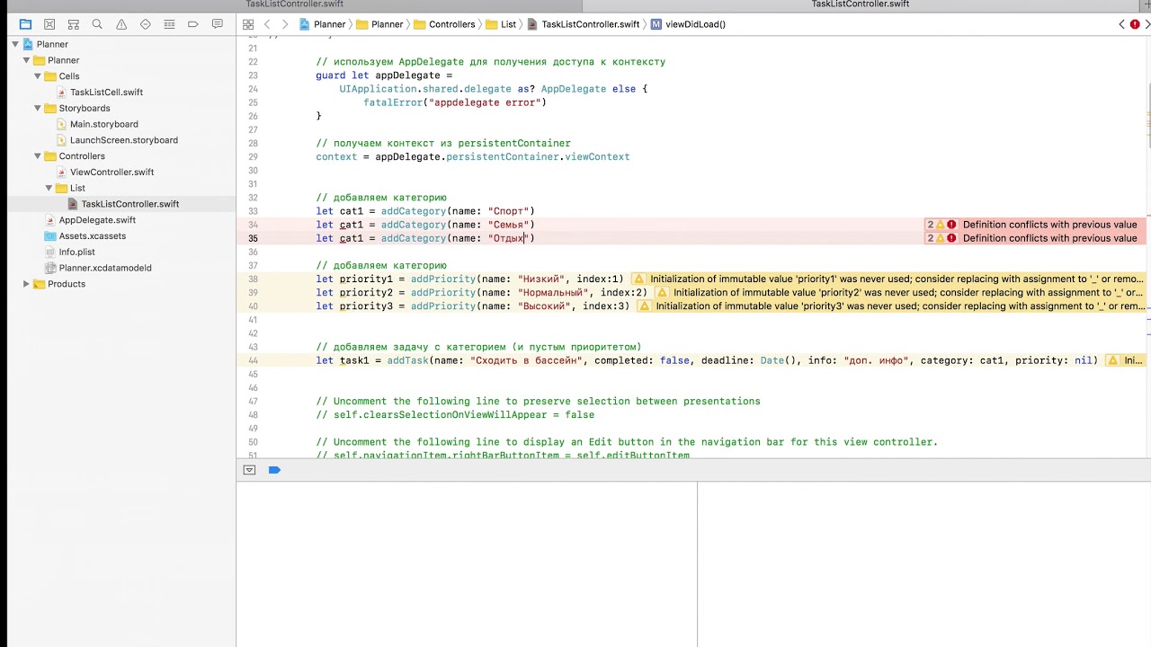The image size is (1151, 647).
Task: Show the Project navigator
Action: click(25, 24)
